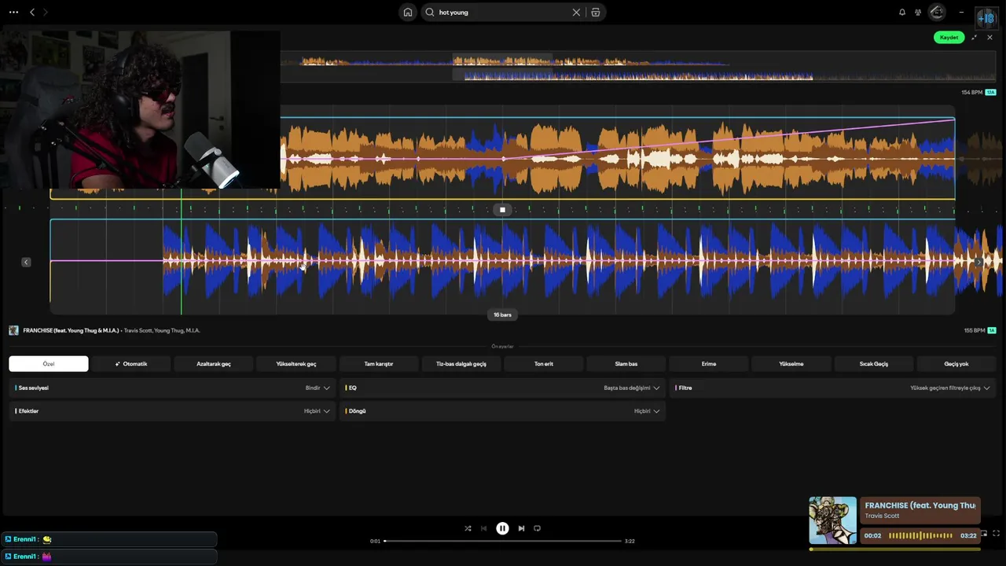The width and height of the screenshot is (1006, 566).
Task: Toggle shuffle playback
Action: click(x=468, y=528)
